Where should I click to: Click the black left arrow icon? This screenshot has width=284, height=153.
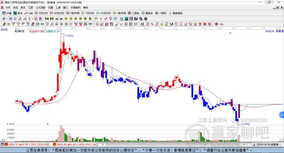pyautogui.click(x=57, y=19)
